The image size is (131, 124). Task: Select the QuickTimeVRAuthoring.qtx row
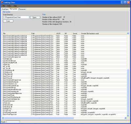65,97
